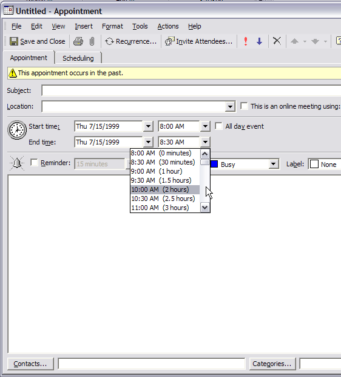
Task: Switch to the Scheduling tab
Action: click(x=78, y=58)
